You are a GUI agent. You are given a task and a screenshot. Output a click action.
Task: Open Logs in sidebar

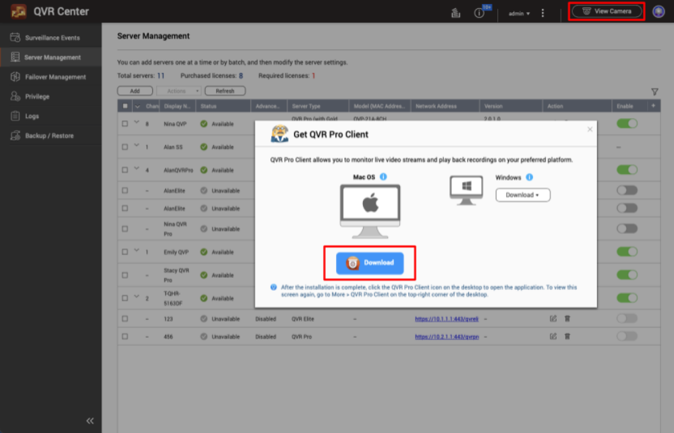tap(51, 116)
